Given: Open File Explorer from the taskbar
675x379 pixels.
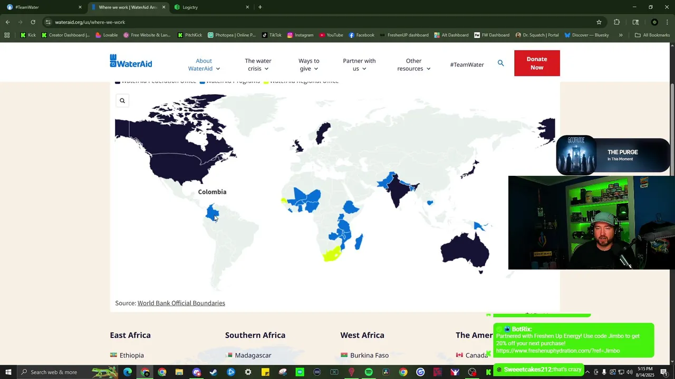Looking at the screenshot, I should [179, 372].
